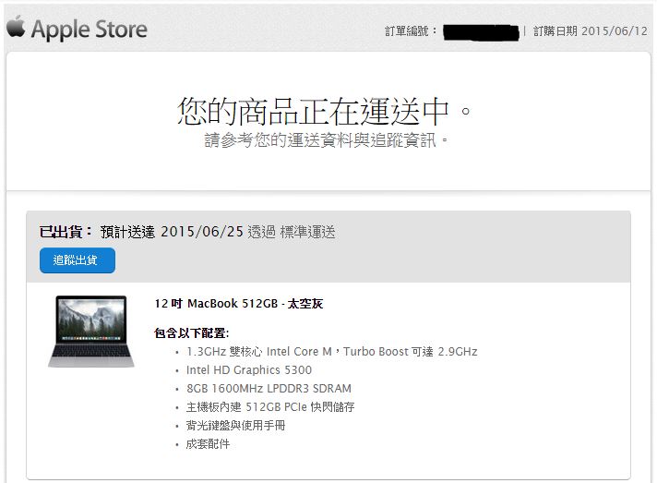Click the 成套配件 list item
657x483 pixels.
tap(209, 444)
